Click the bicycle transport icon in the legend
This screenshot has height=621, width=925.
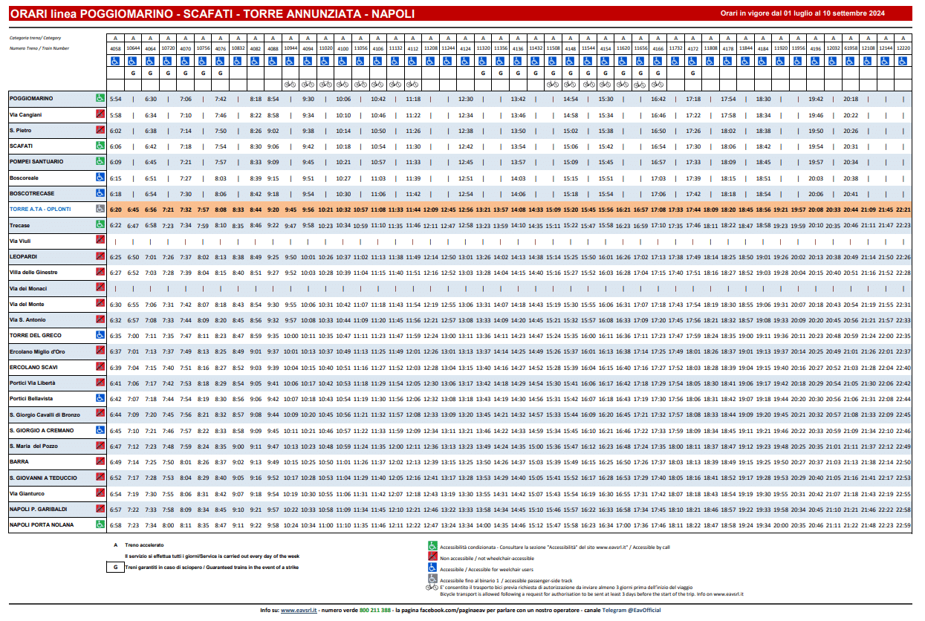[x=432, y=588]
